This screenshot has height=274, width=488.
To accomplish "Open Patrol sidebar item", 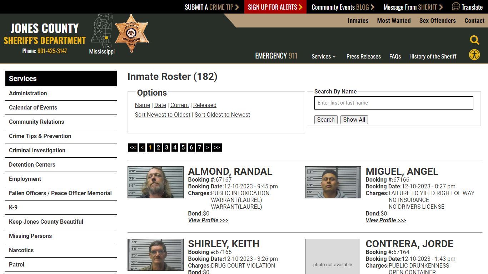I will [61, 265].
